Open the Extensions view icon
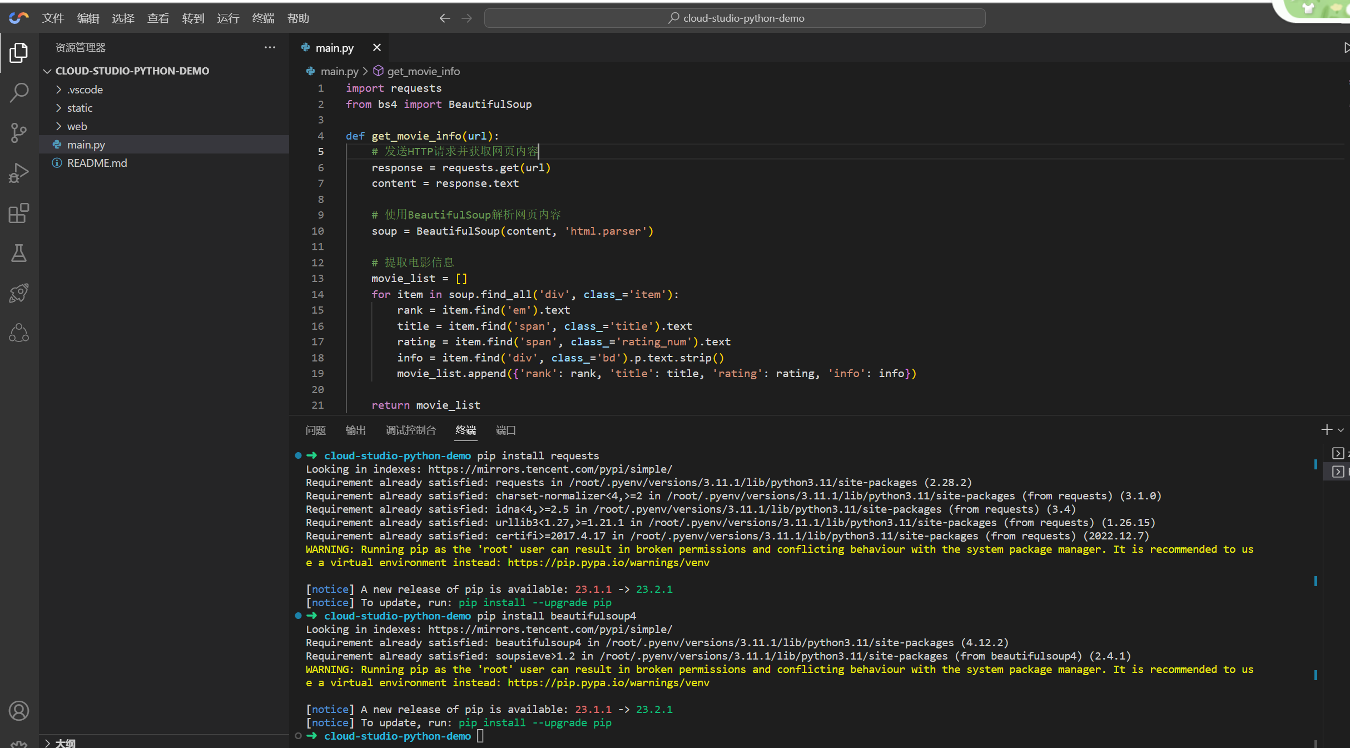The height and width of the screenshot is (748, 1350). coord(19,213)
